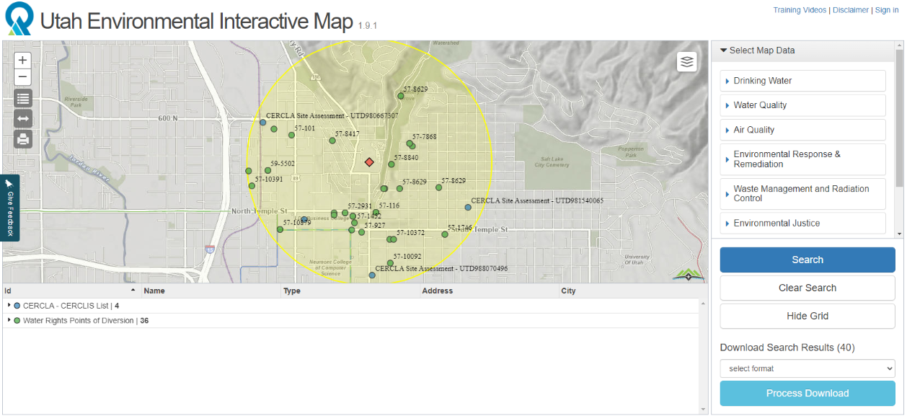
Task: Zoom out on the map
Action: tap(23, 77)
